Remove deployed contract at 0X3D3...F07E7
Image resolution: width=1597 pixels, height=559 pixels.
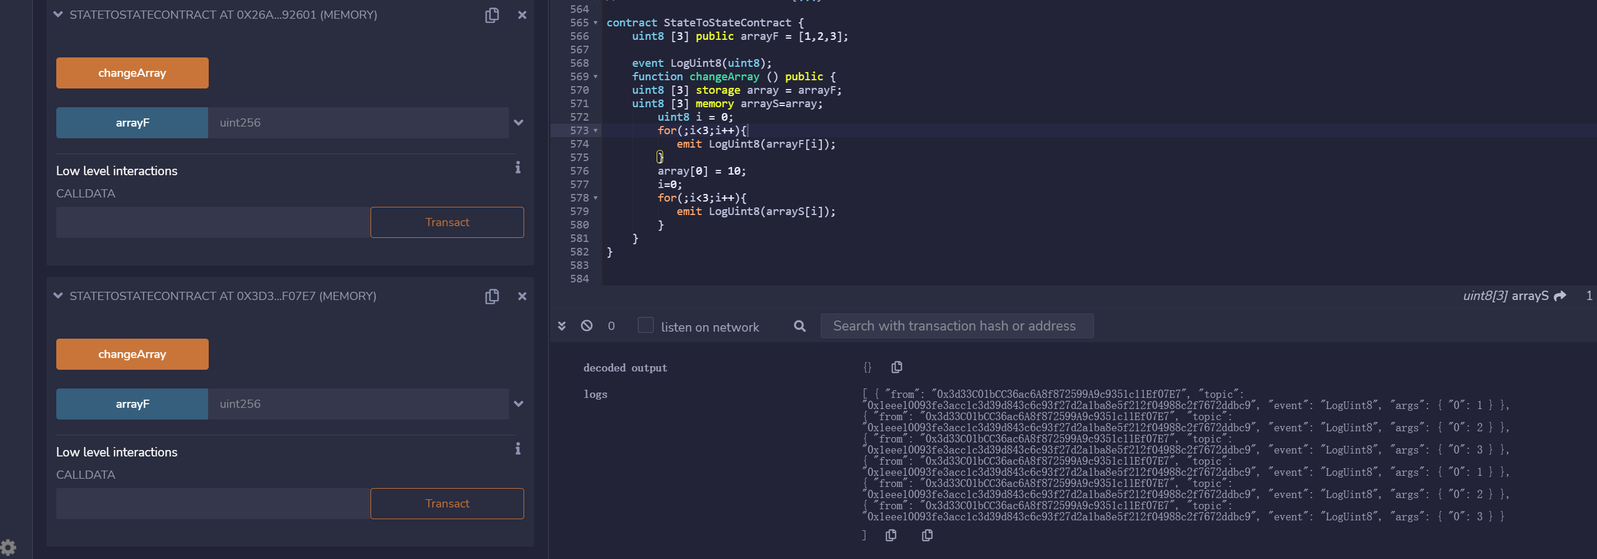tap(522, 296)
